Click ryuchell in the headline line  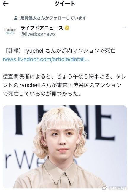pos(34,51)
